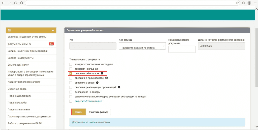
Task: Show info for сведения реализующих организаций
Action: pyautogui.click(x=119, y=87)
